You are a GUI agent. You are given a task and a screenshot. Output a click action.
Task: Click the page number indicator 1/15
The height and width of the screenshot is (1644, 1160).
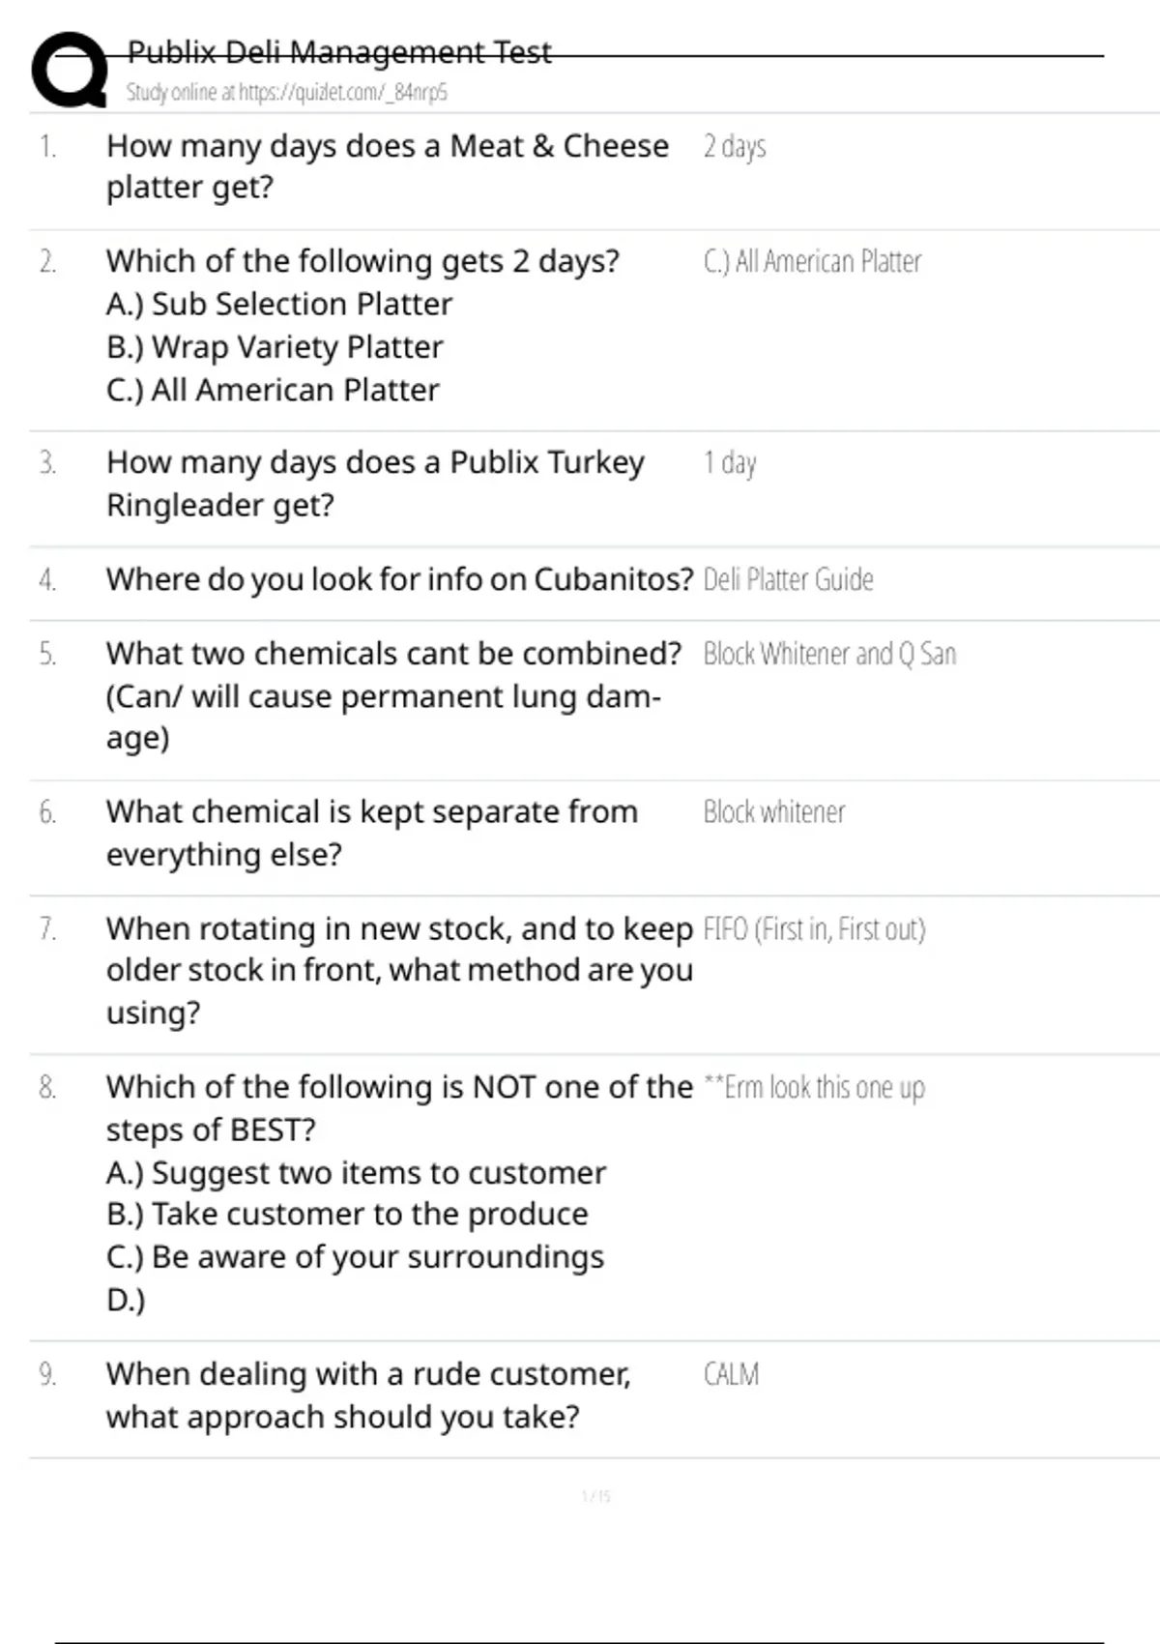pos(595,1496)
